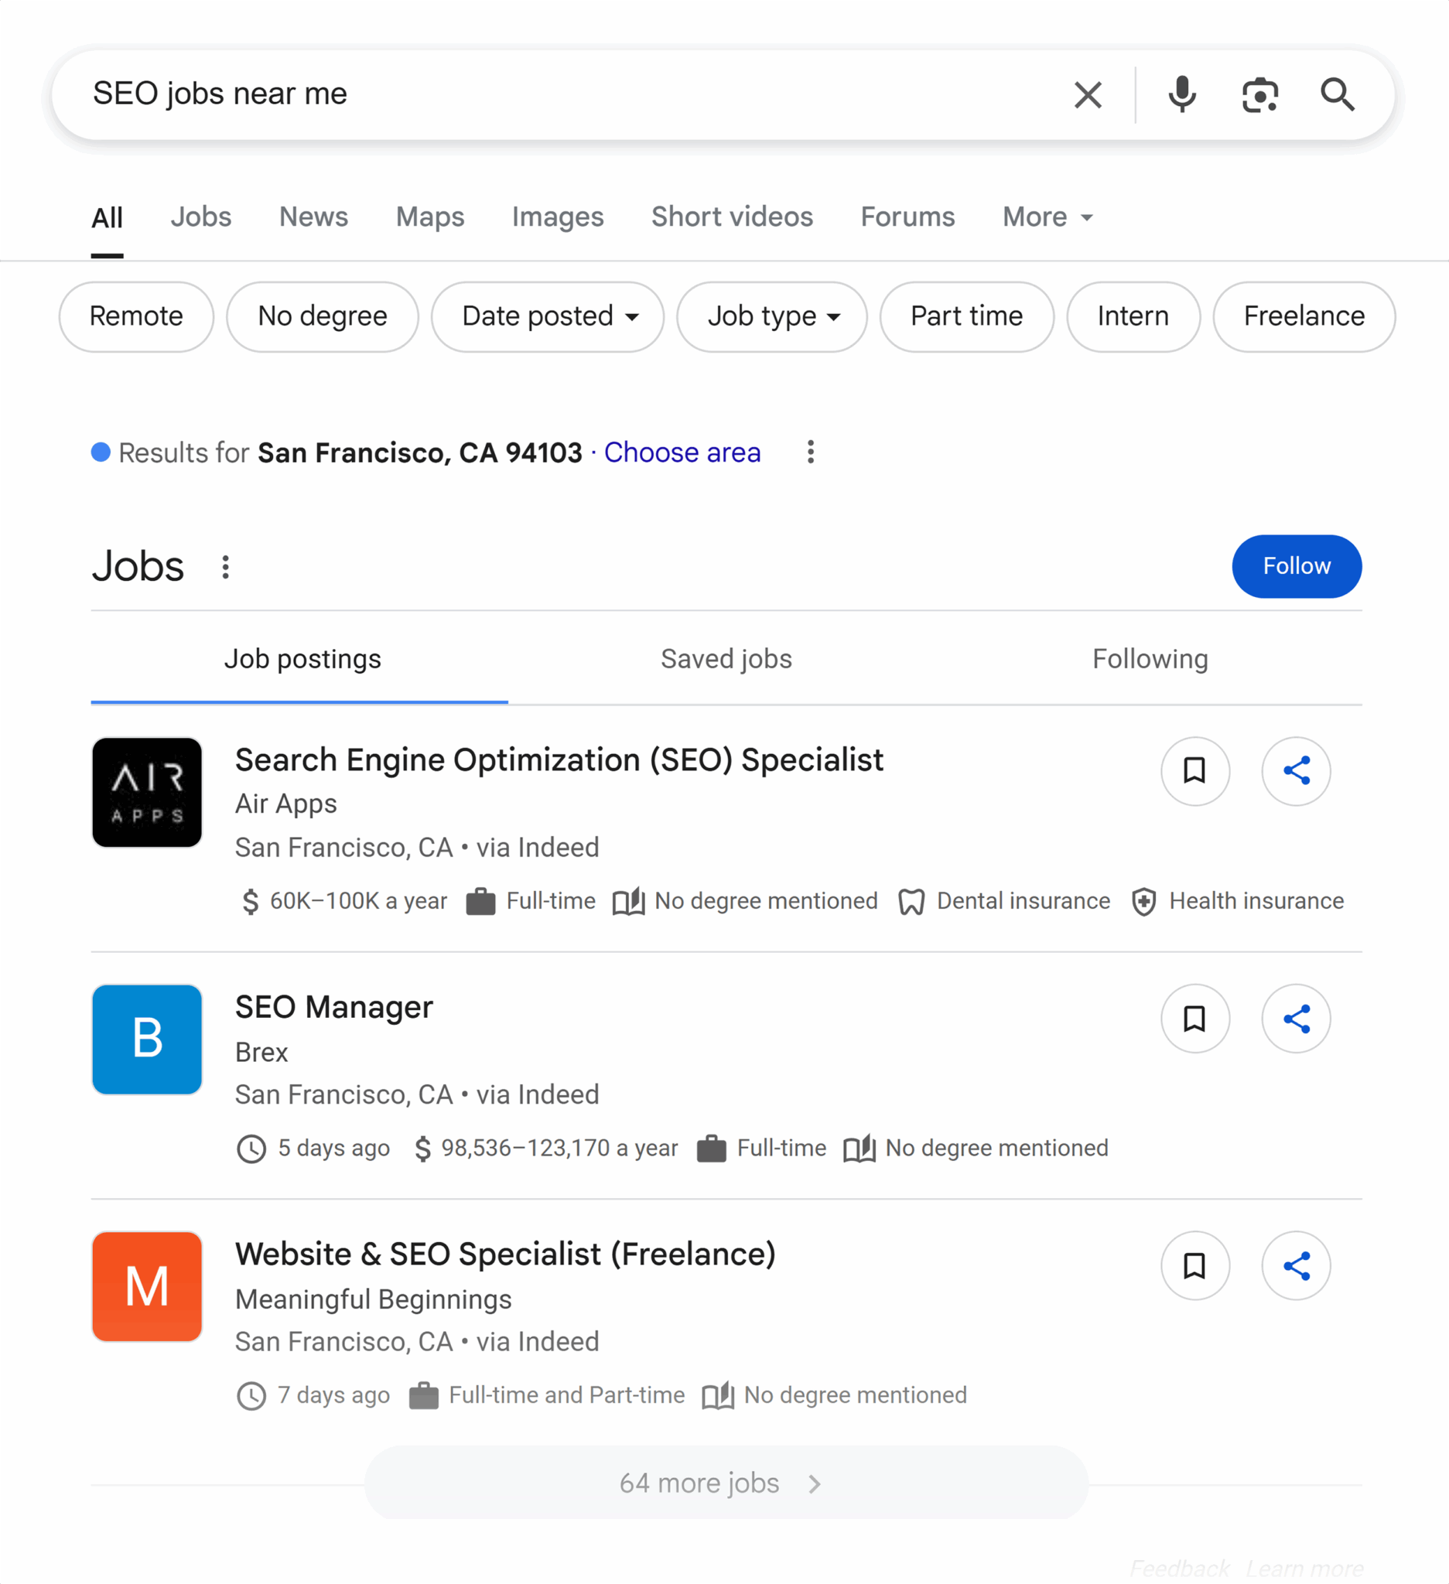1449x1584 pixels.
Task: Open the Images search tab
Action: (x=557, y=217)
